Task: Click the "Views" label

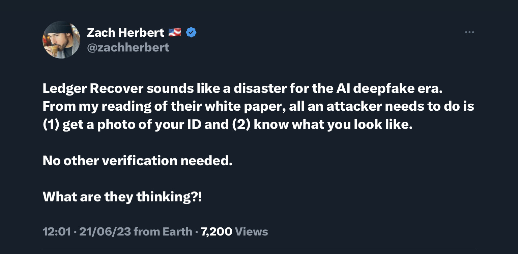Action: coord(251,231)
